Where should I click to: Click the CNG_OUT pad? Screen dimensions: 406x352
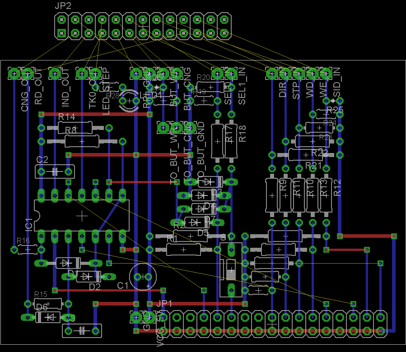(x=14, y=73)
